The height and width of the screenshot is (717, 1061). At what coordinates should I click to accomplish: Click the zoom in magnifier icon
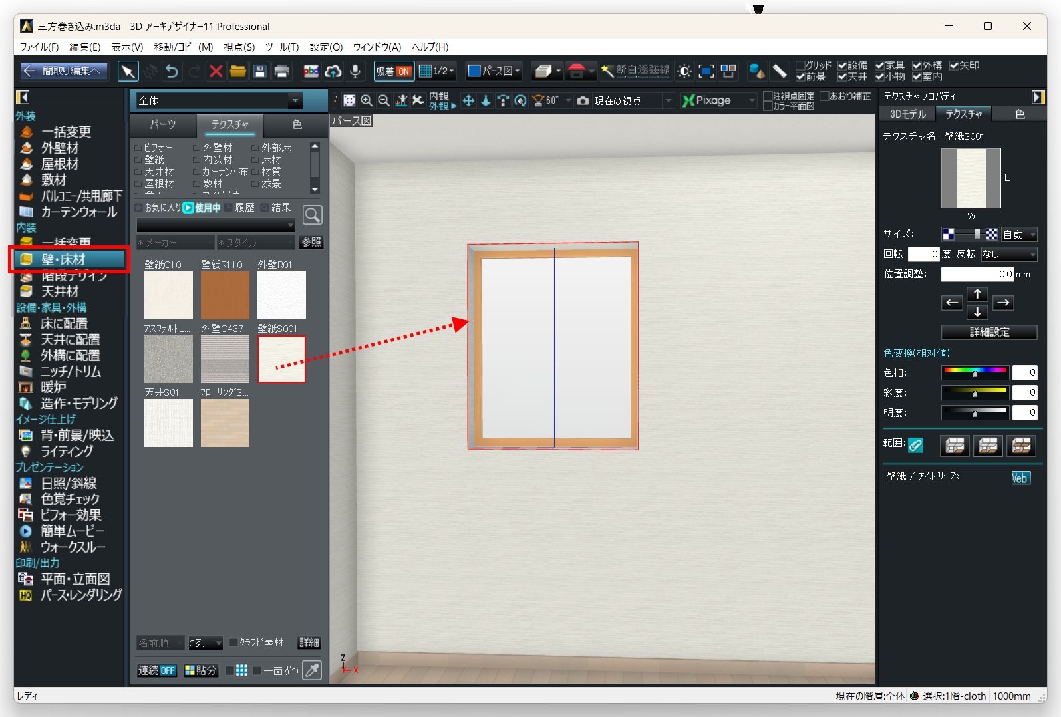[x=367, y=100]
